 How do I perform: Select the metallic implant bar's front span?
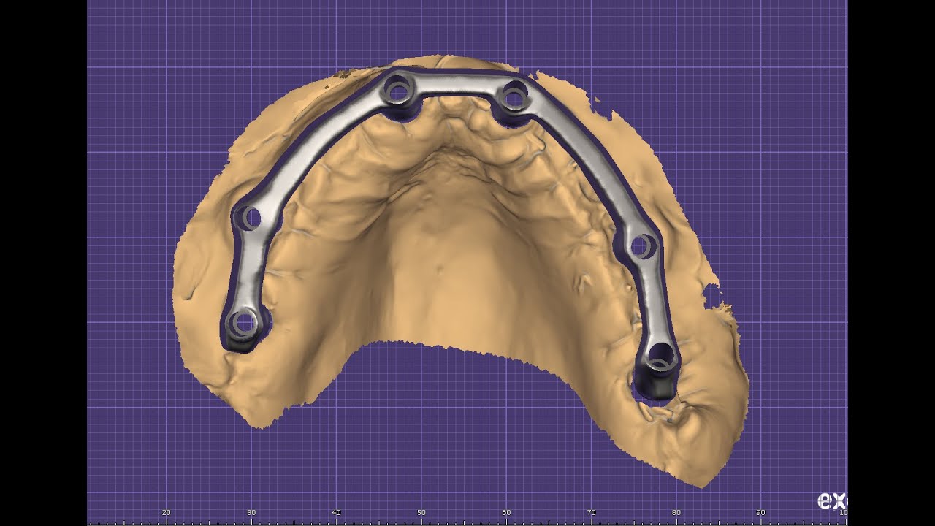[457, 83]
